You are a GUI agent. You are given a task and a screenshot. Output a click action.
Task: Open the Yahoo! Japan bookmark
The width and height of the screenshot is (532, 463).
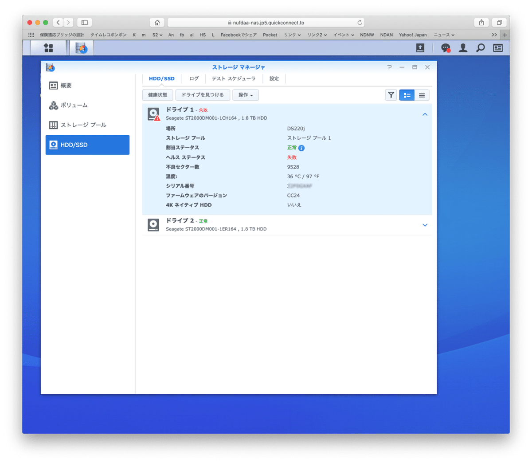click(413, 35)
